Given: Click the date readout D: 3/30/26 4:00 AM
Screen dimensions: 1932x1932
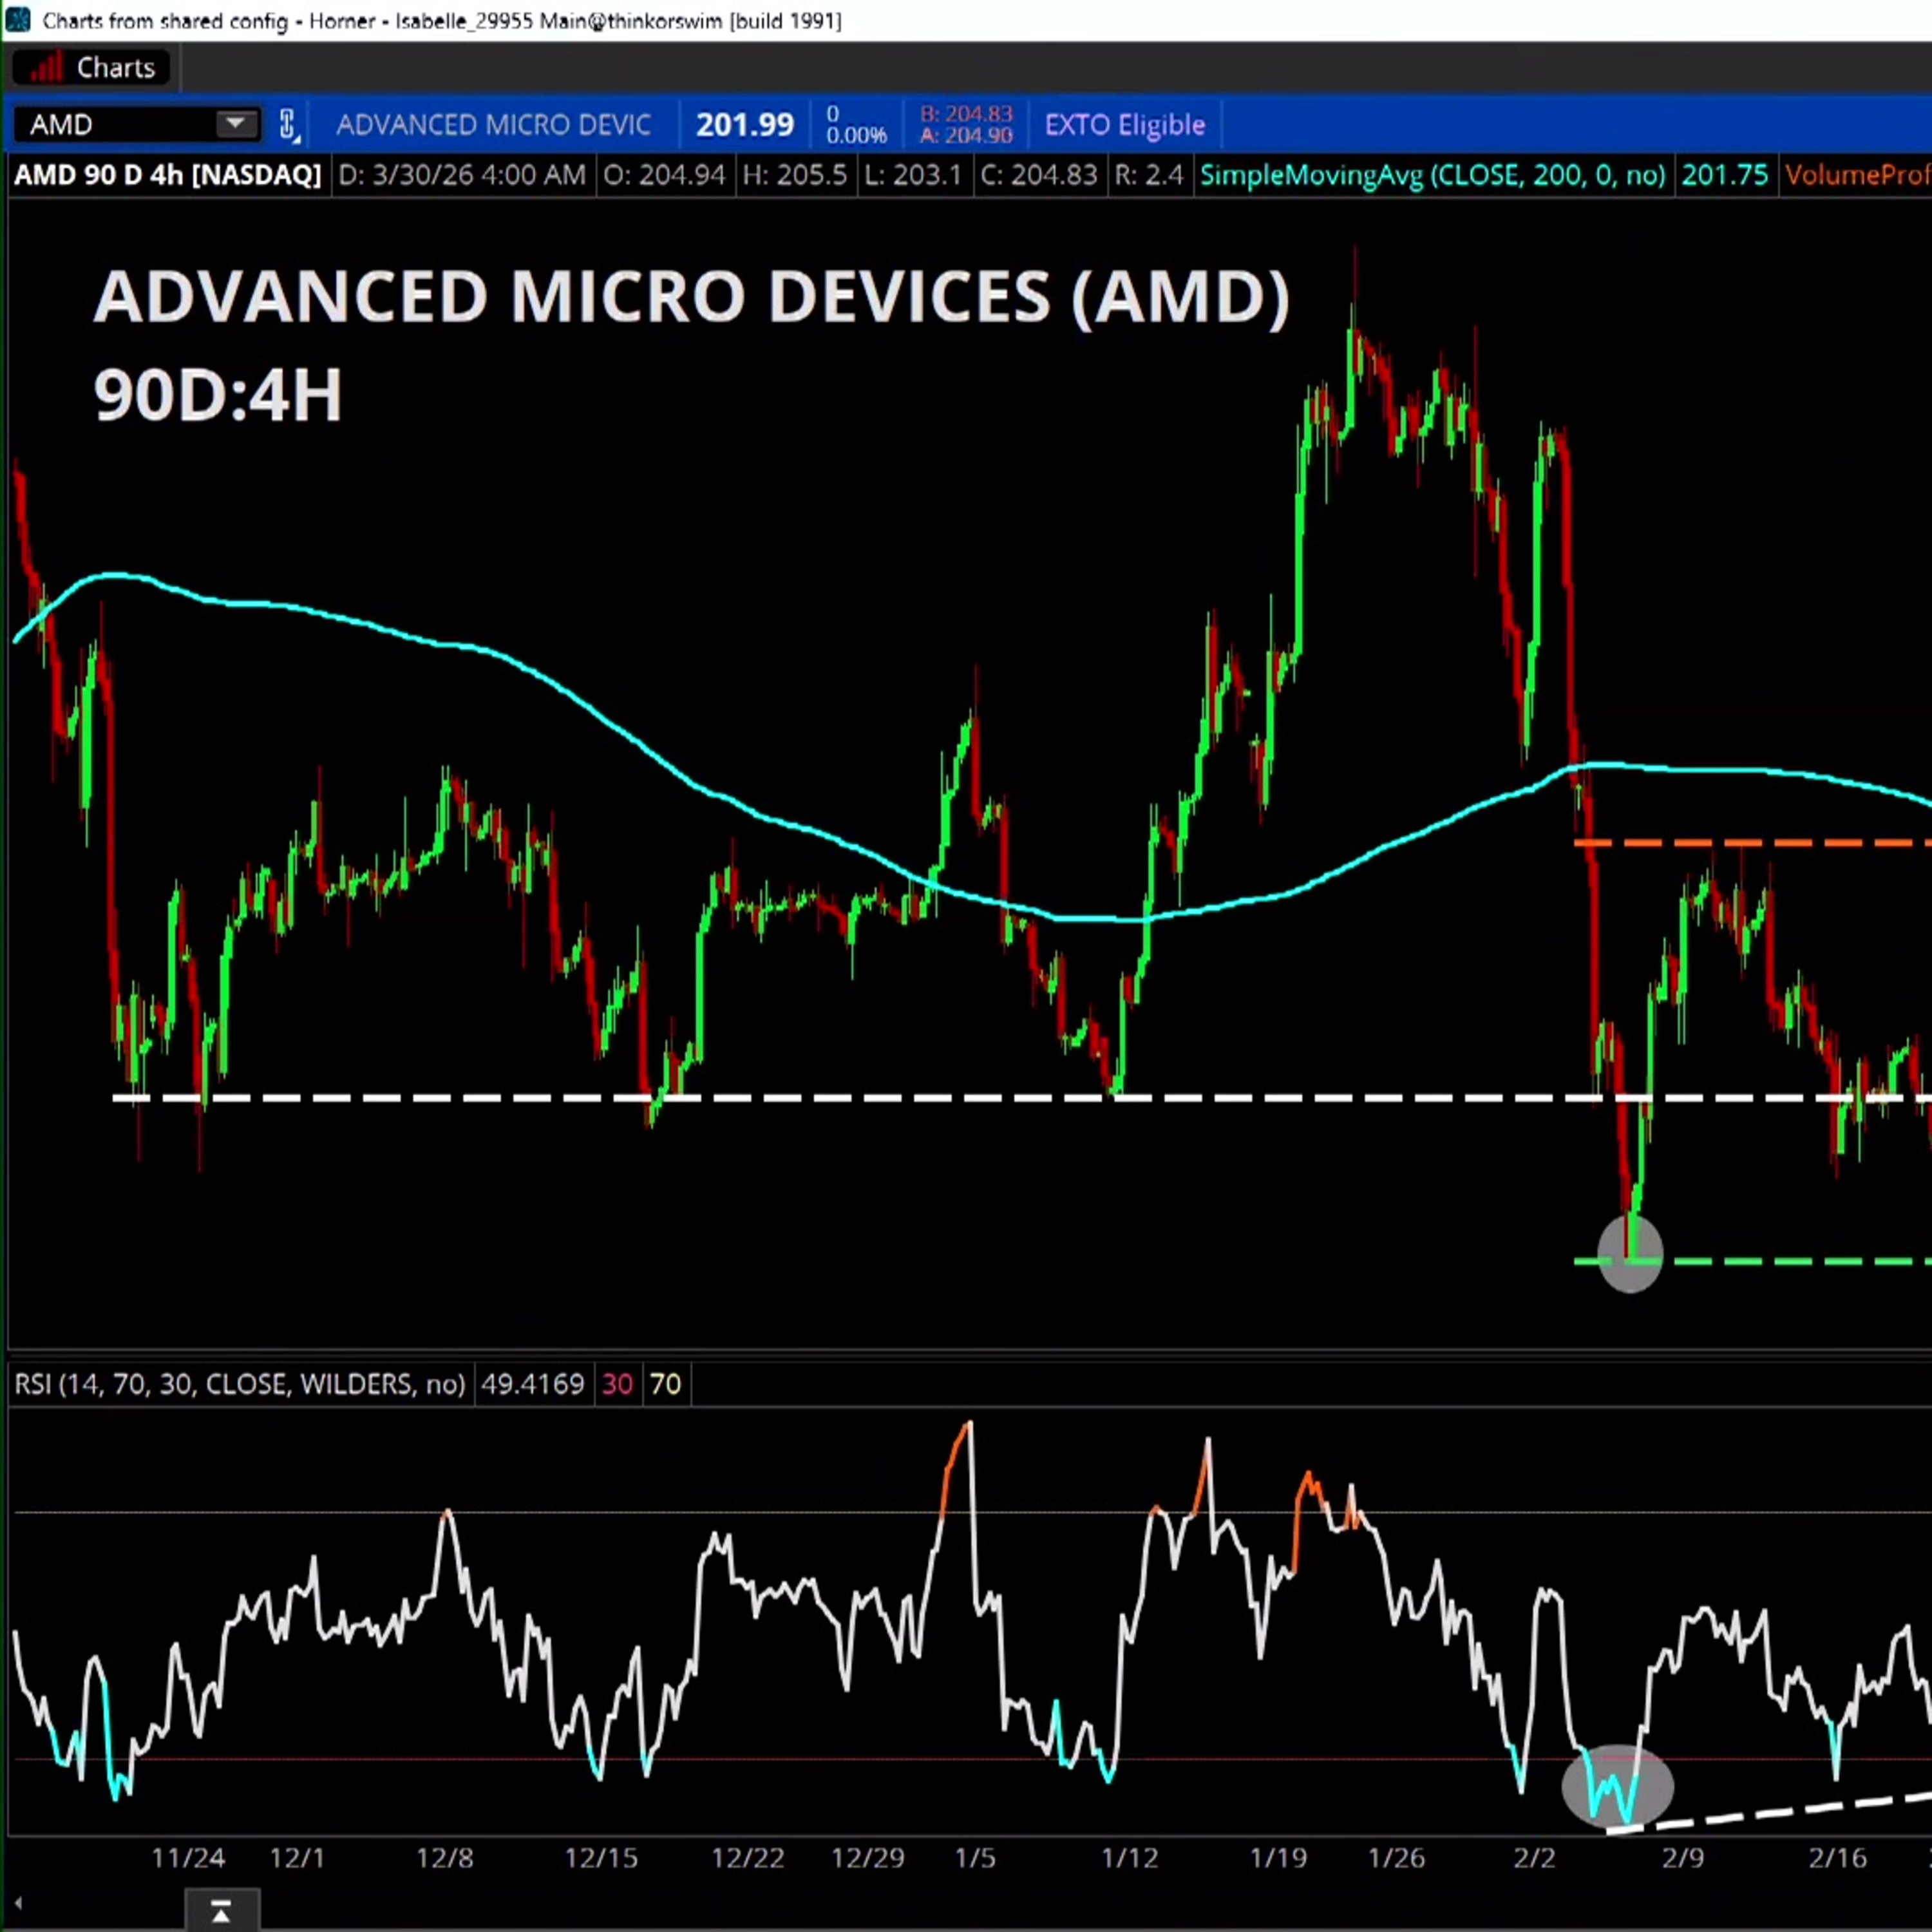Looking at the screenshot, I should click(x=462, y=175).
